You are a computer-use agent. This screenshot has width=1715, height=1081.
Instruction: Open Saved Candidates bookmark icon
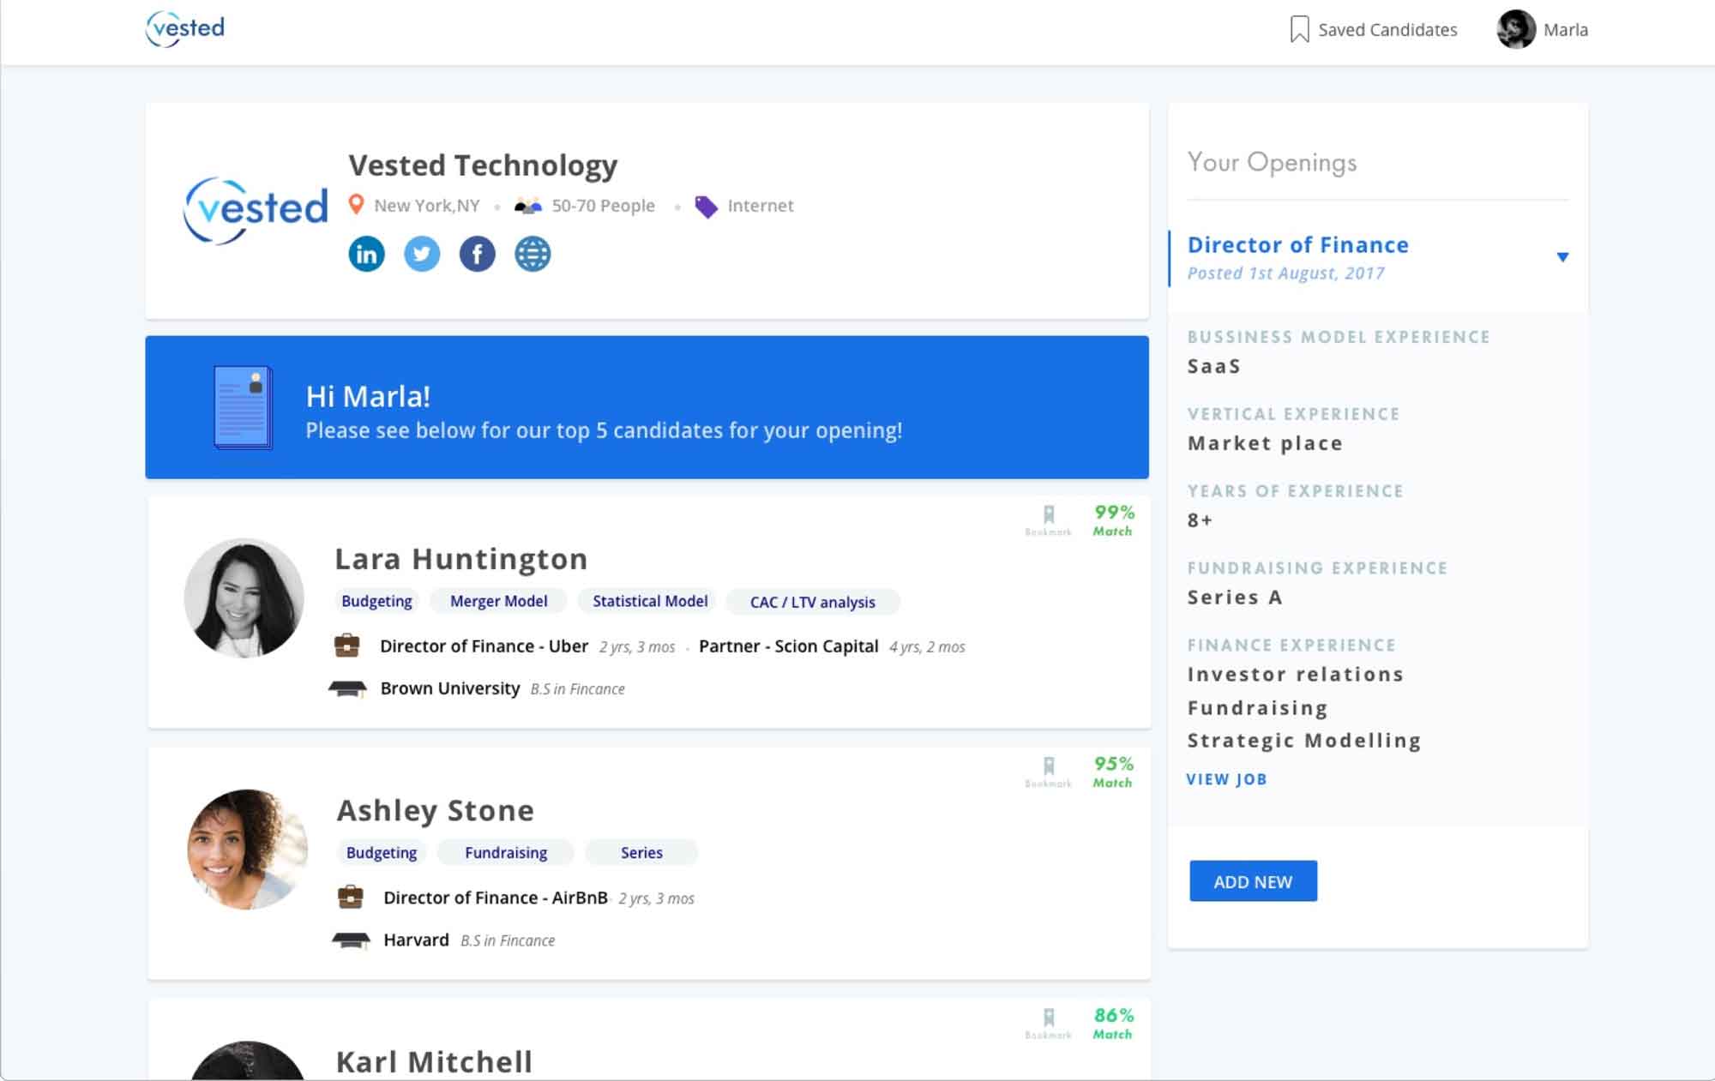(1299, 29)
